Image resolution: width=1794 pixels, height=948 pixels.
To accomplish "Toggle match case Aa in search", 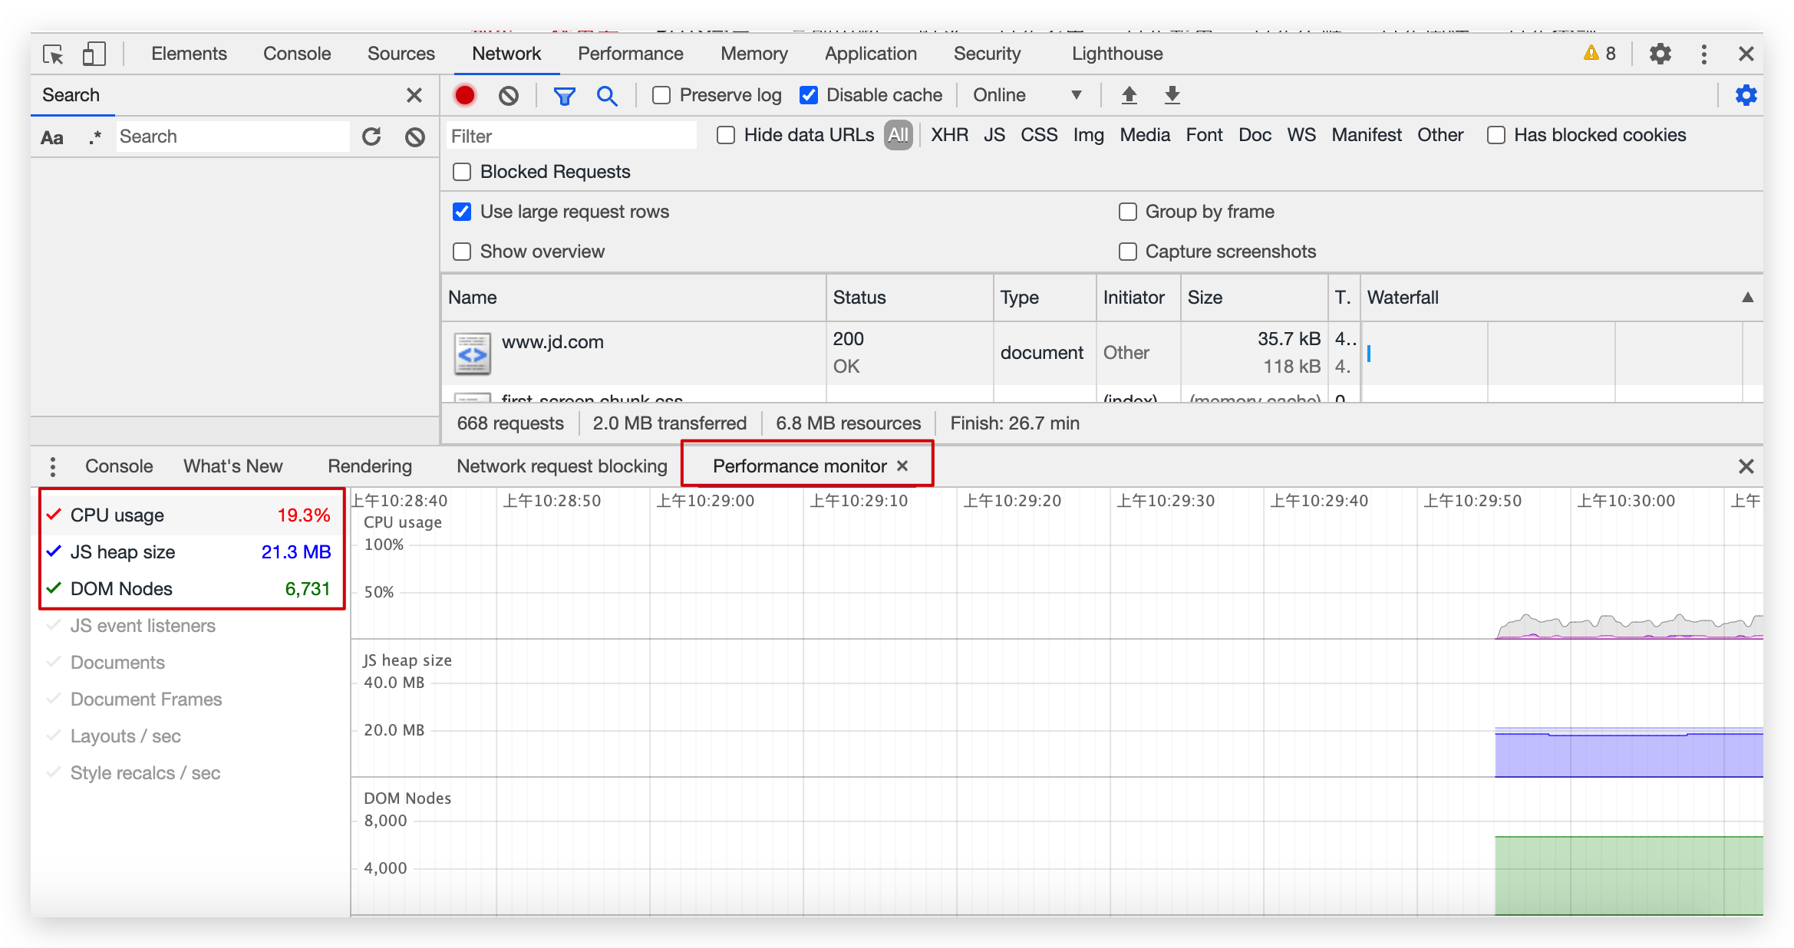I will (x=52, y=137).
